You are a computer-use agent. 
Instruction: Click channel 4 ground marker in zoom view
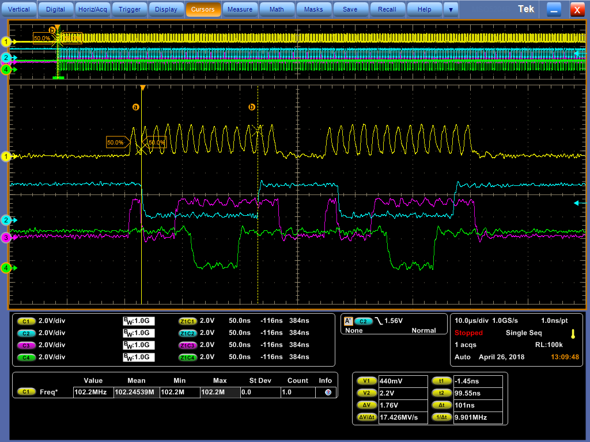[x=6, y=268]
